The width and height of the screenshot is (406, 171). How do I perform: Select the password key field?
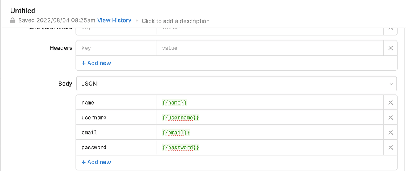point(116,148)
